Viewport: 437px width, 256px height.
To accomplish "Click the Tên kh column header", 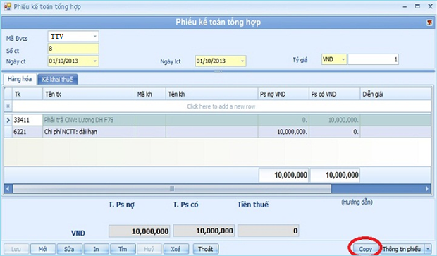I will pyautogui.click(x=211, y=94).
